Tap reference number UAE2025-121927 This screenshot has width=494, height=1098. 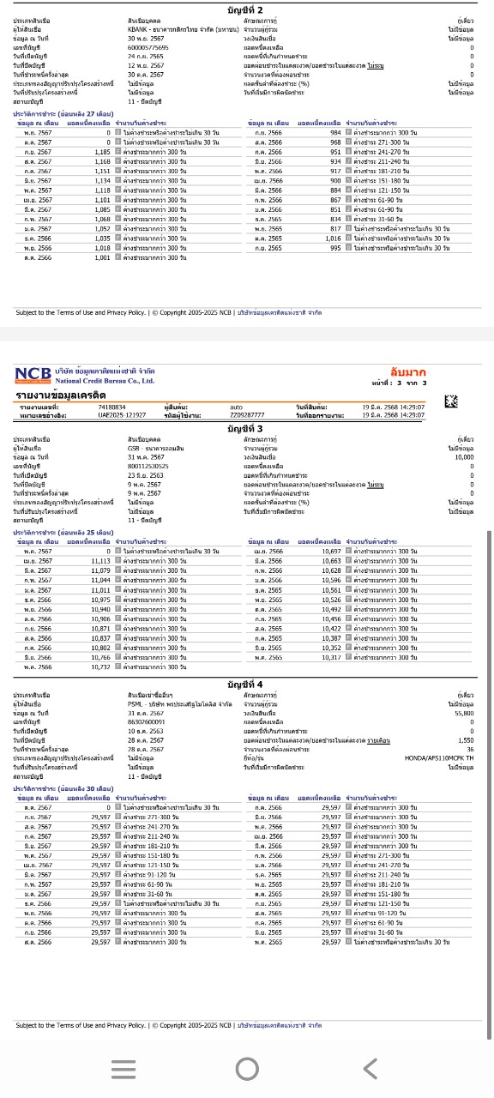pos(123,414)
